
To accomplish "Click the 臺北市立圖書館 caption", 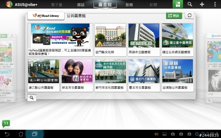I will (x=140, y=88).
